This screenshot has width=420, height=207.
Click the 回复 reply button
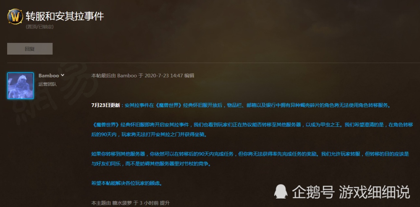coord(30,49)
